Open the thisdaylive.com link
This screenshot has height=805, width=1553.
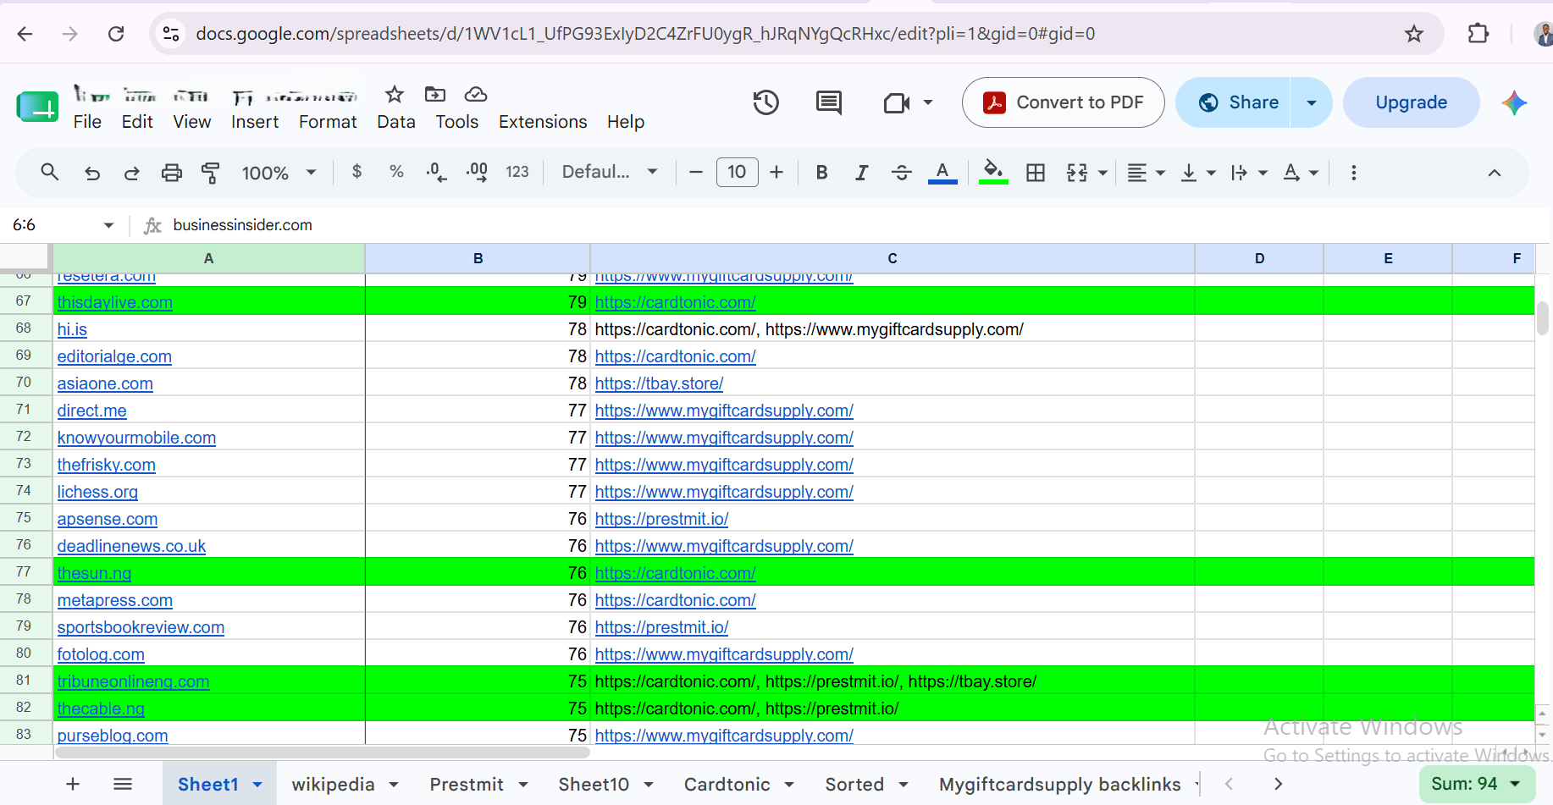tap(114, 302)
